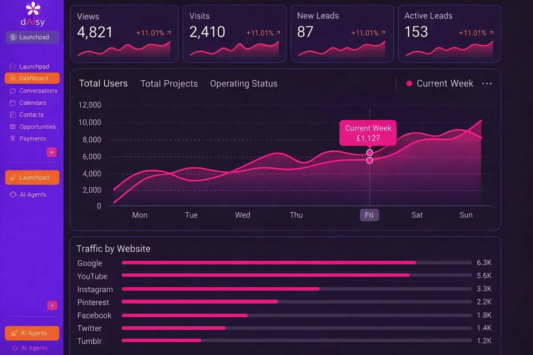Open the AI Agents item below orange Launchpad
Viewport: 533px width, 355px height.
coord(28,194)
